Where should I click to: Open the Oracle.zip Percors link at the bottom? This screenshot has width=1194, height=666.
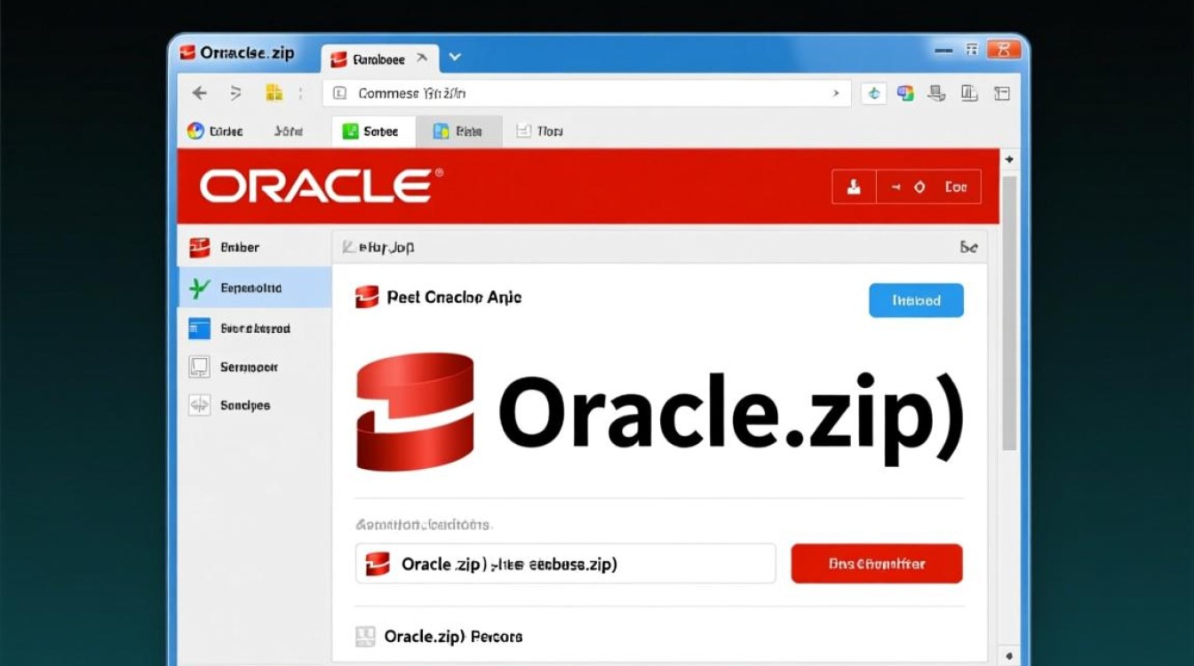453,637
